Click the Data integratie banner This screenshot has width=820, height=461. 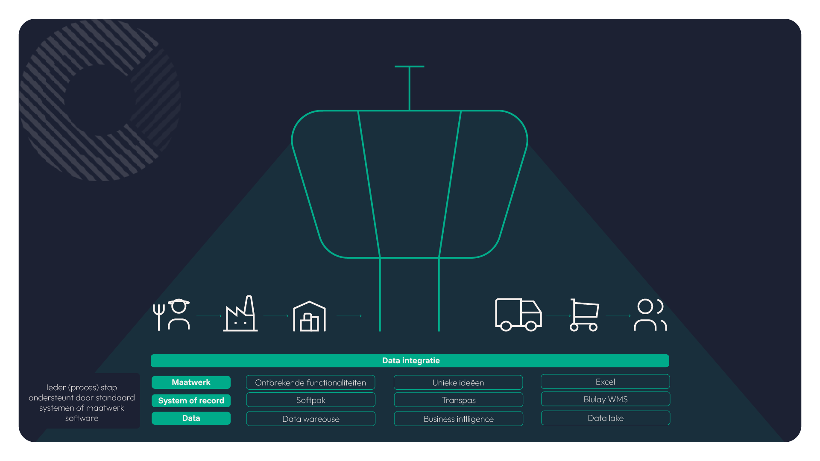[410, 361]
